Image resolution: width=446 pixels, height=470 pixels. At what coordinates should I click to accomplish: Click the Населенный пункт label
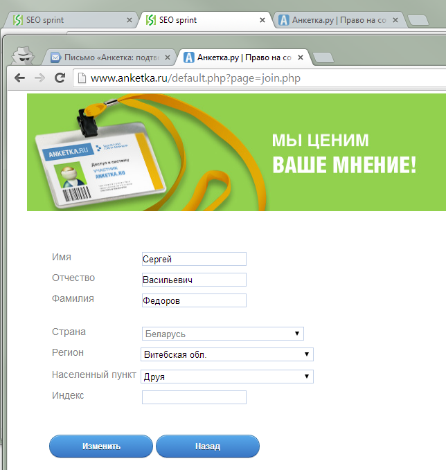pyautogui.click(x=94, y=374)
